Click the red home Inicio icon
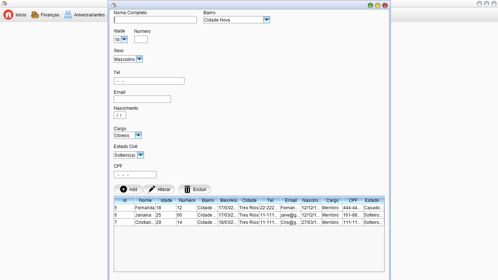The height and width of the screenshot is (280, 498). click(8, 15)
